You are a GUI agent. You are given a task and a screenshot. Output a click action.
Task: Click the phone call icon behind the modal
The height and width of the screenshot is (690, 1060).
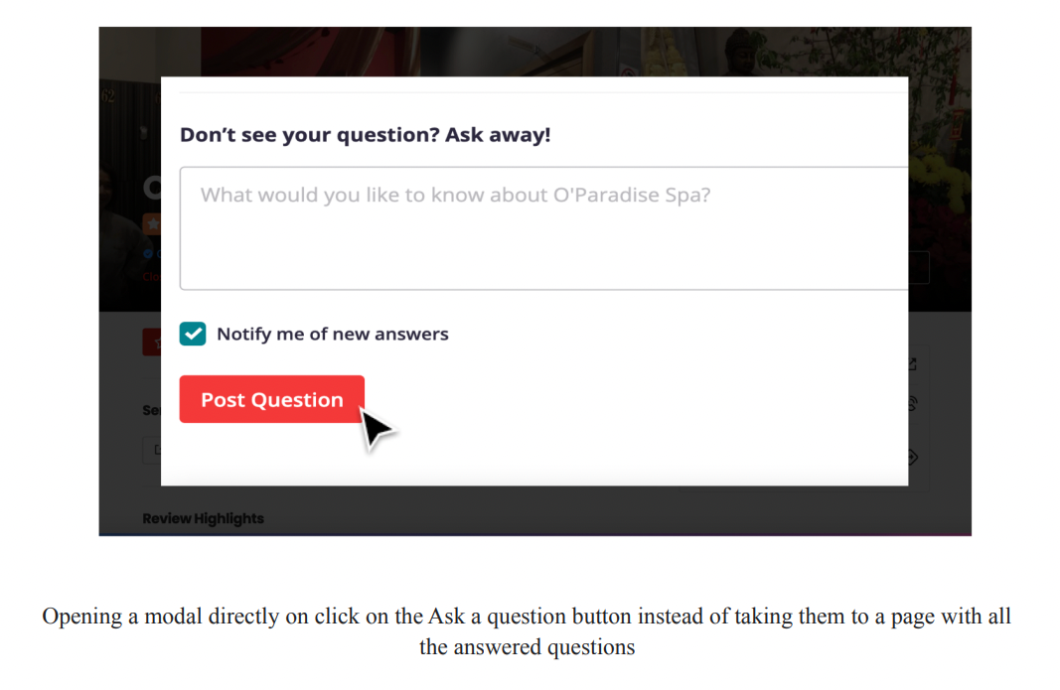click(913, 404)
